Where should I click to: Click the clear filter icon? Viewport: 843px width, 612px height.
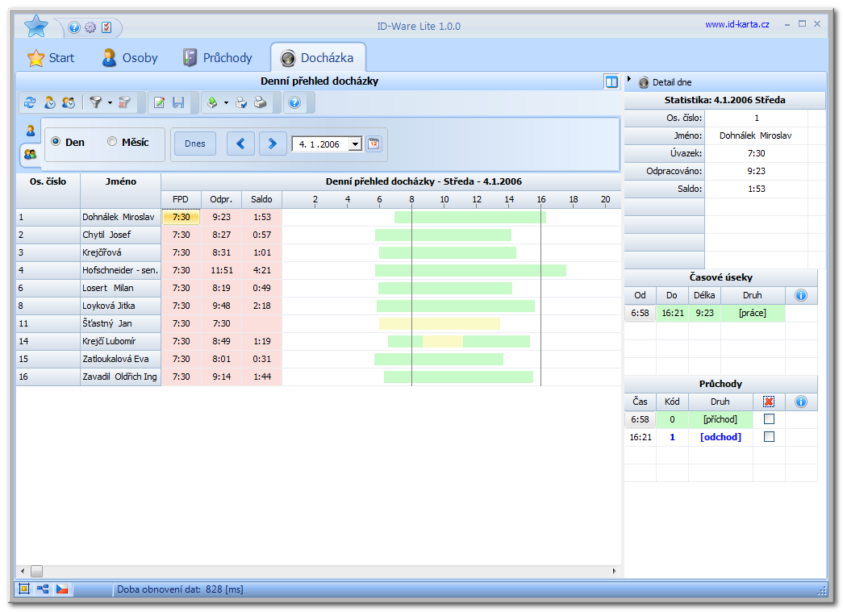pyautogui.click(x=123, y=102)
